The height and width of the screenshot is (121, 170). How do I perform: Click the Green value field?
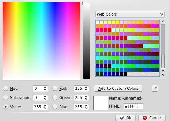coord(81,97)
